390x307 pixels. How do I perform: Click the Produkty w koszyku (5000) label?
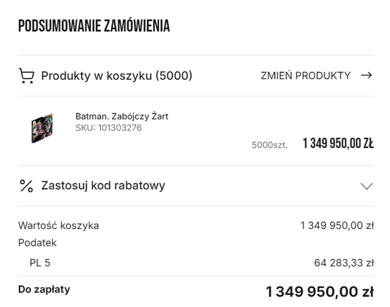[116, 76]
